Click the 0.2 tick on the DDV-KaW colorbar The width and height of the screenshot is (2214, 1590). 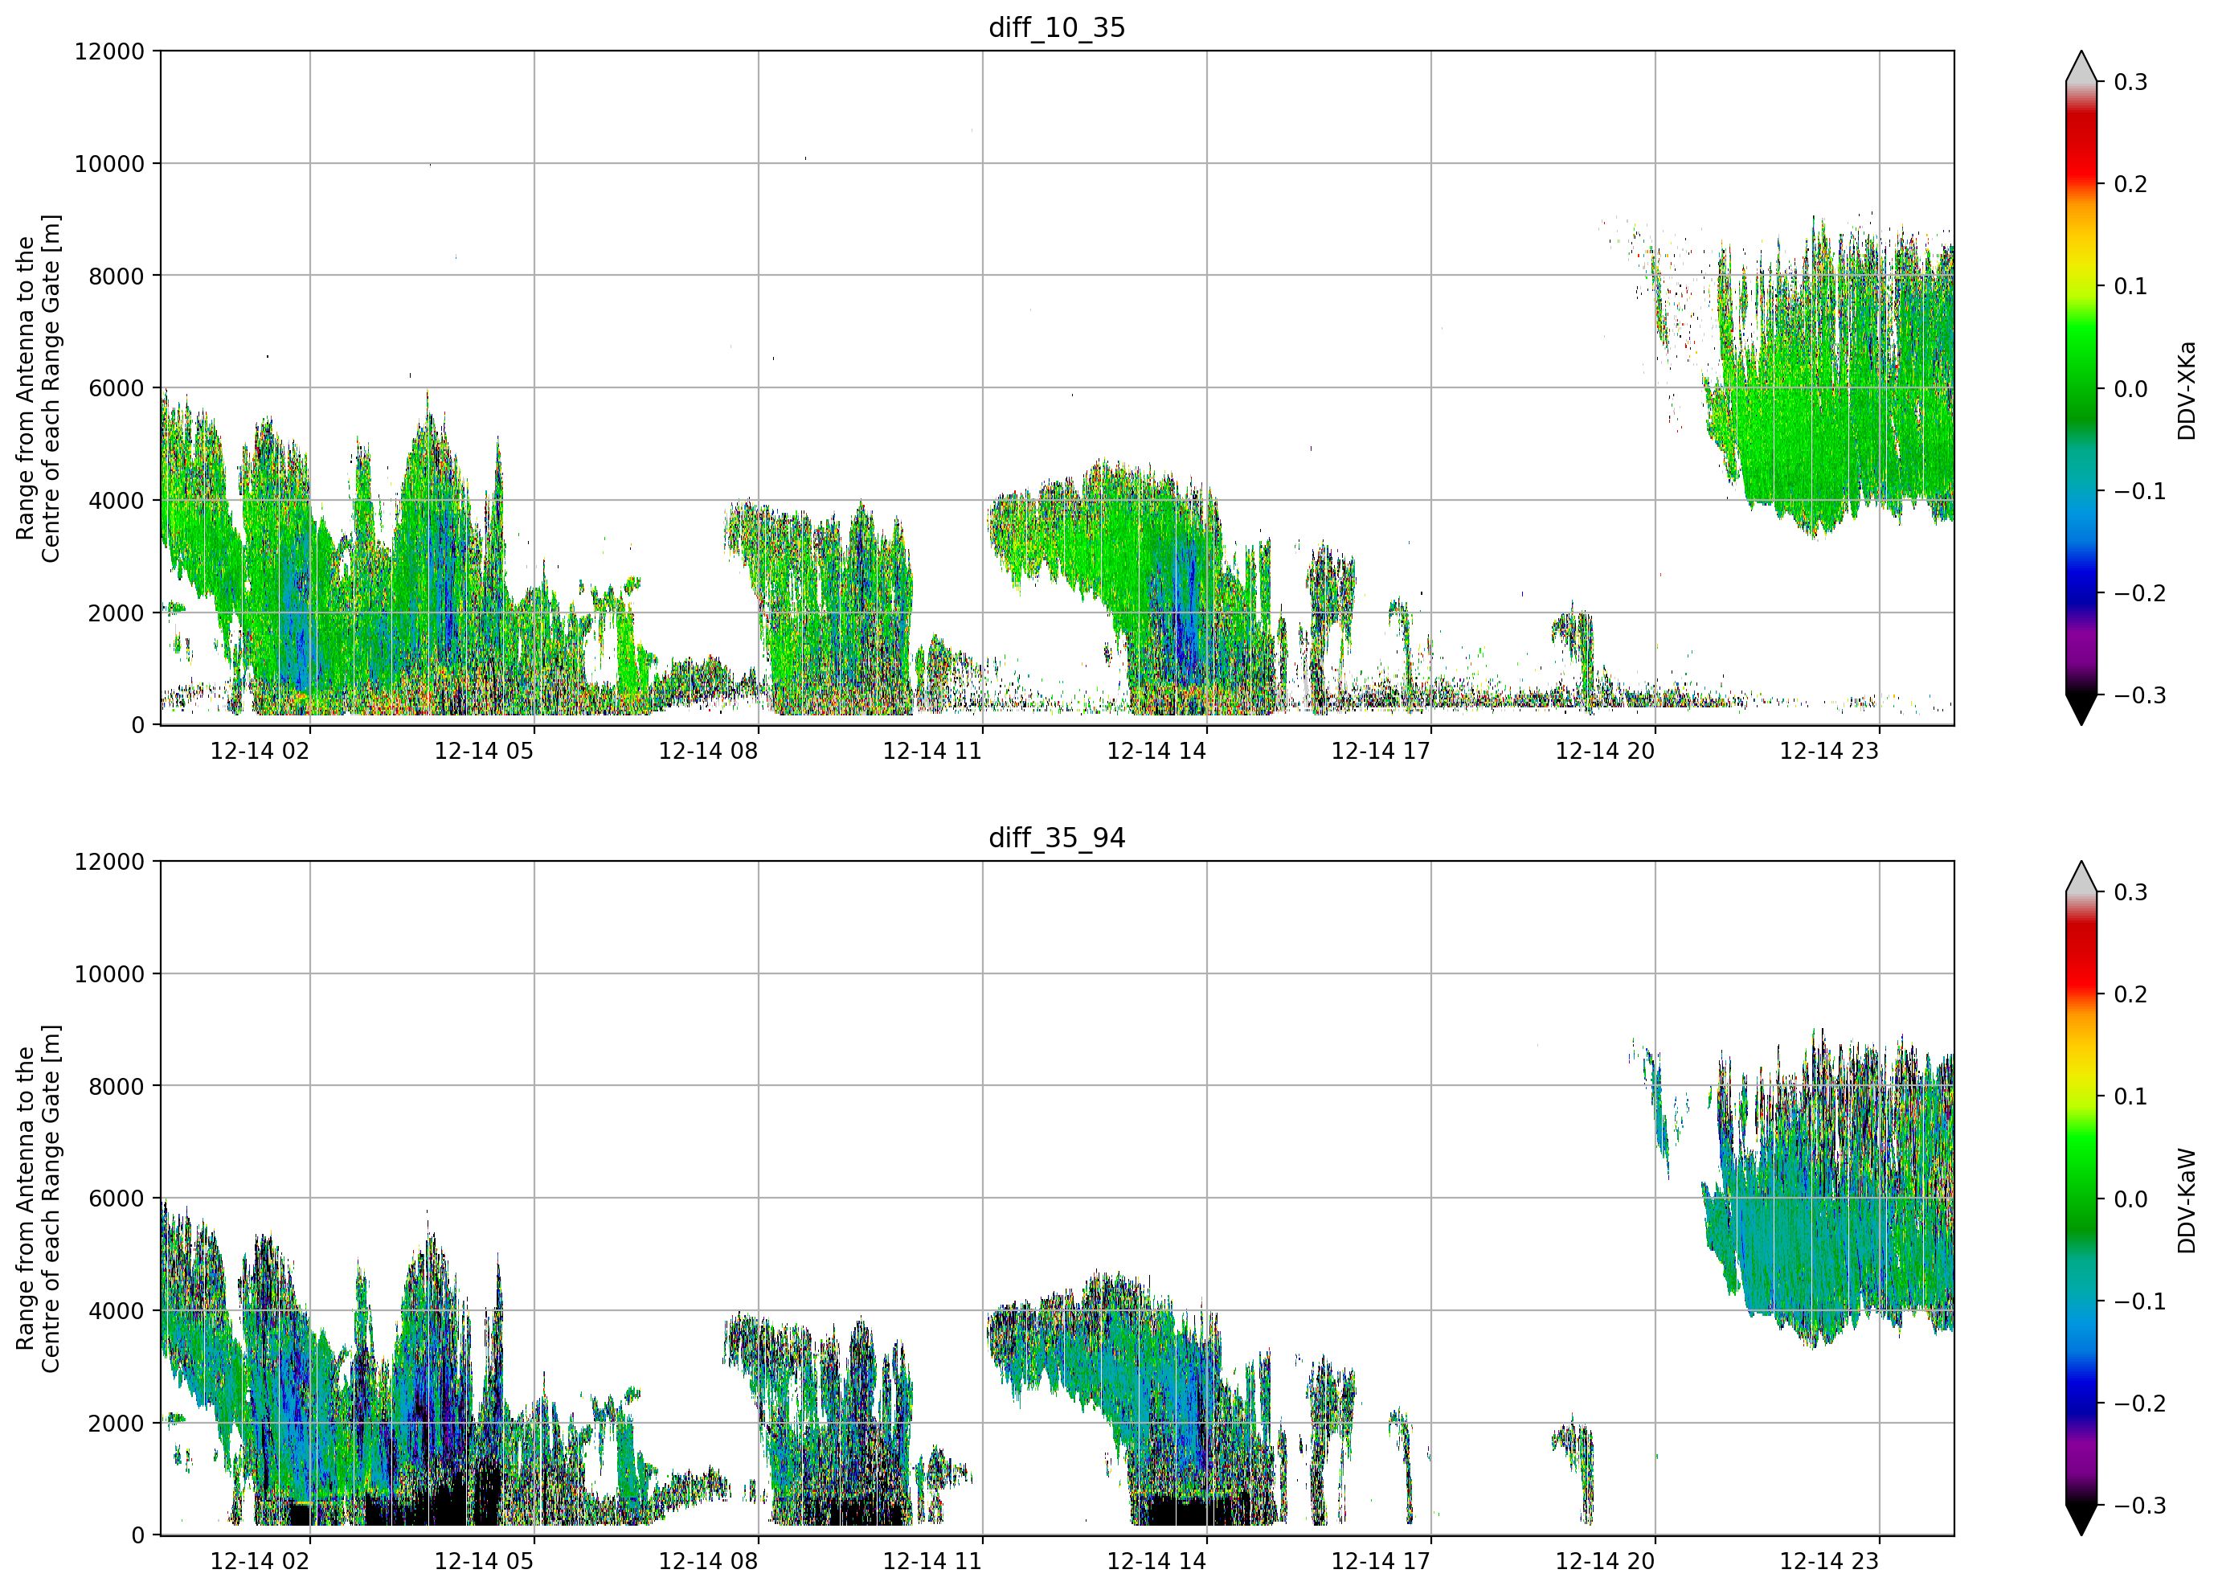coord(2130,994)
